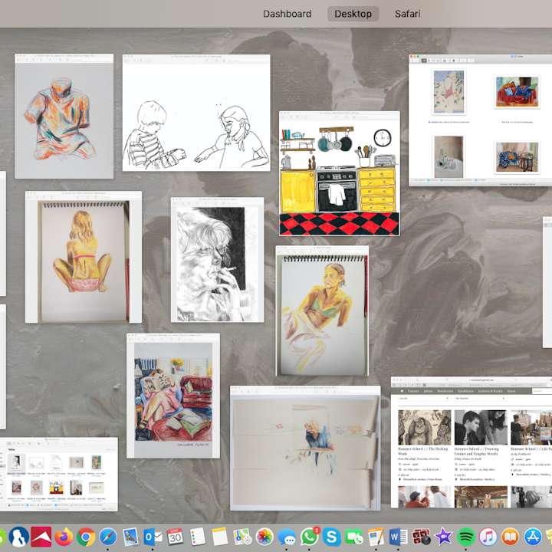Bring the Finder thumbnails window at bottom-left forward

click(60, 475)
